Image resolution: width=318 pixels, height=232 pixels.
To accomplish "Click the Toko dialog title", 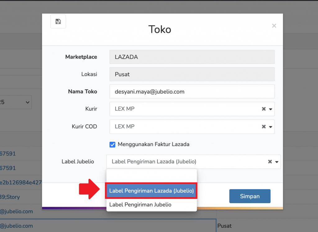I will pos(160,29).
